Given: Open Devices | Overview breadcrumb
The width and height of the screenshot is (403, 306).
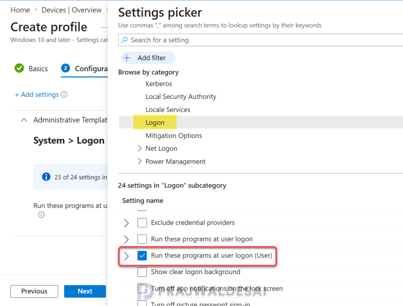Looking at the screenshot, I should click(72, 10).
